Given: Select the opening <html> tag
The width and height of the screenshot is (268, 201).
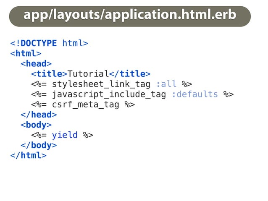Looking at the screenshot, I should (x=26, y=53).
